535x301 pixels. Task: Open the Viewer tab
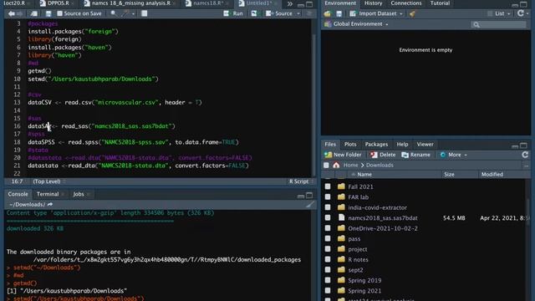pos(425,145)
